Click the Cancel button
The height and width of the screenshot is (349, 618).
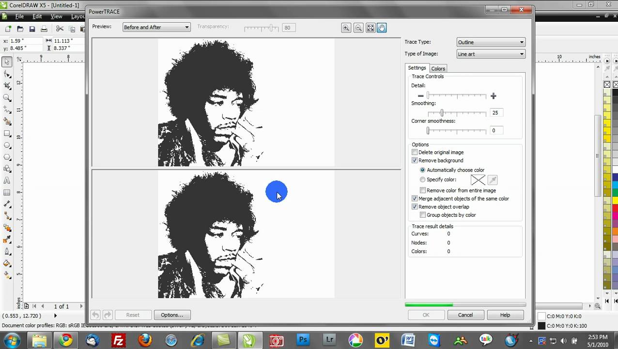pos(465,315)
